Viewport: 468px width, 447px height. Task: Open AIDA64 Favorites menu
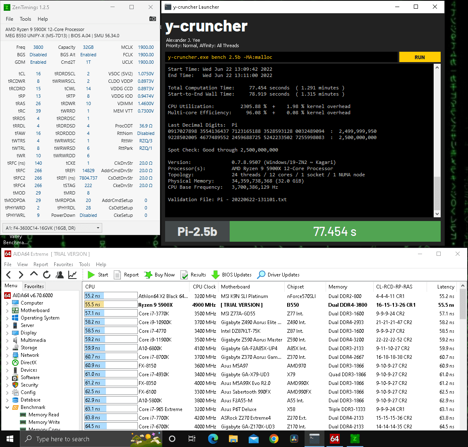point(63,264)
